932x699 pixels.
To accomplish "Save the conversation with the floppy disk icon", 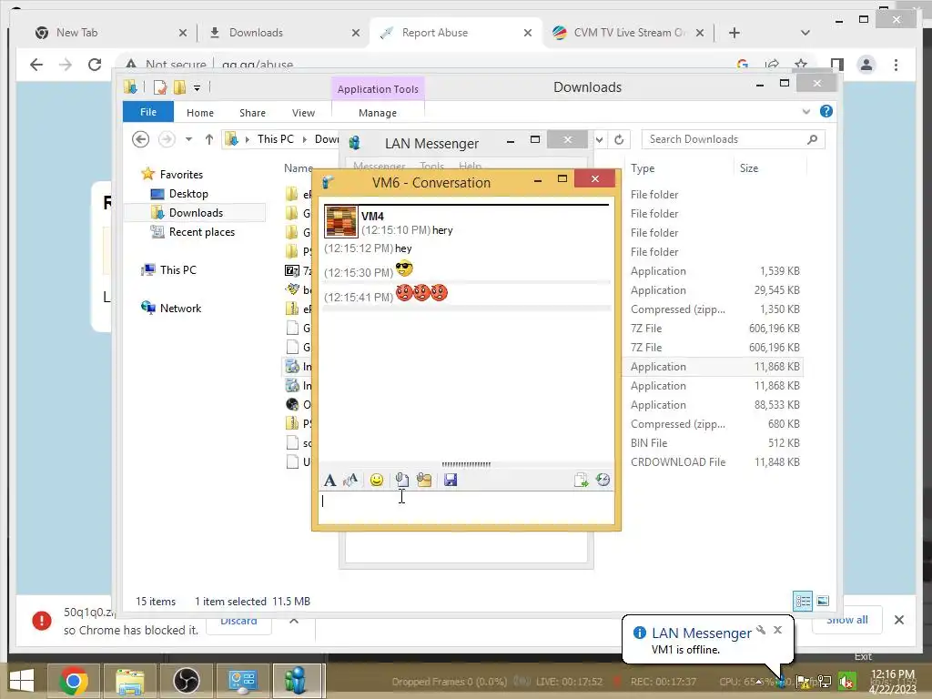I will [x=451, y=480].
